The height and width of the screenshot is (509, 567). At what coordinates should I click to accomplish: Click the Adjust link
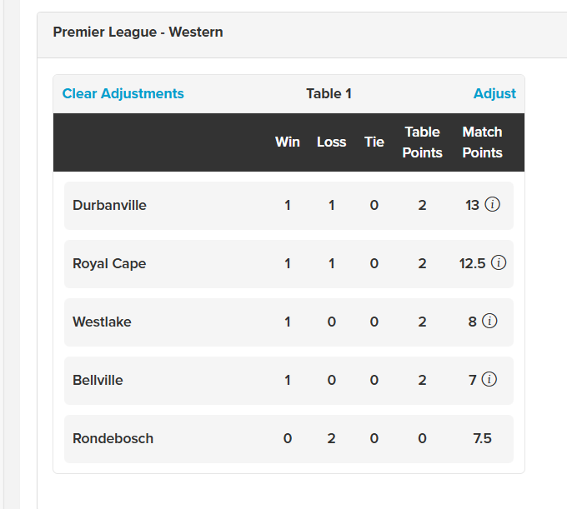(x=494, y=93)
